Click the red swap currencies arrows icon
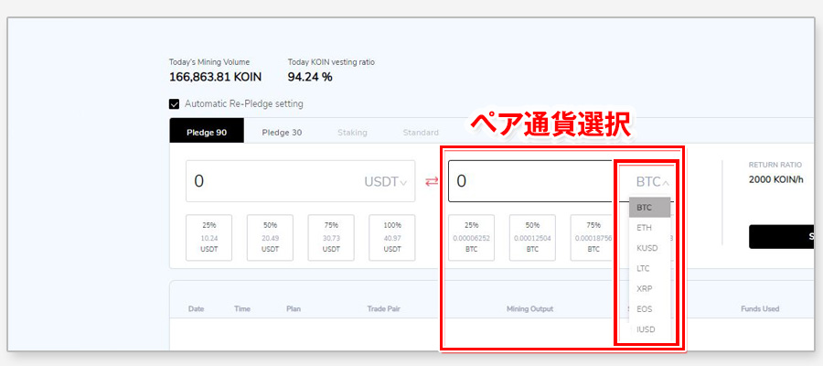This screenshot has width=823, height=366. (x=432, y=181)
